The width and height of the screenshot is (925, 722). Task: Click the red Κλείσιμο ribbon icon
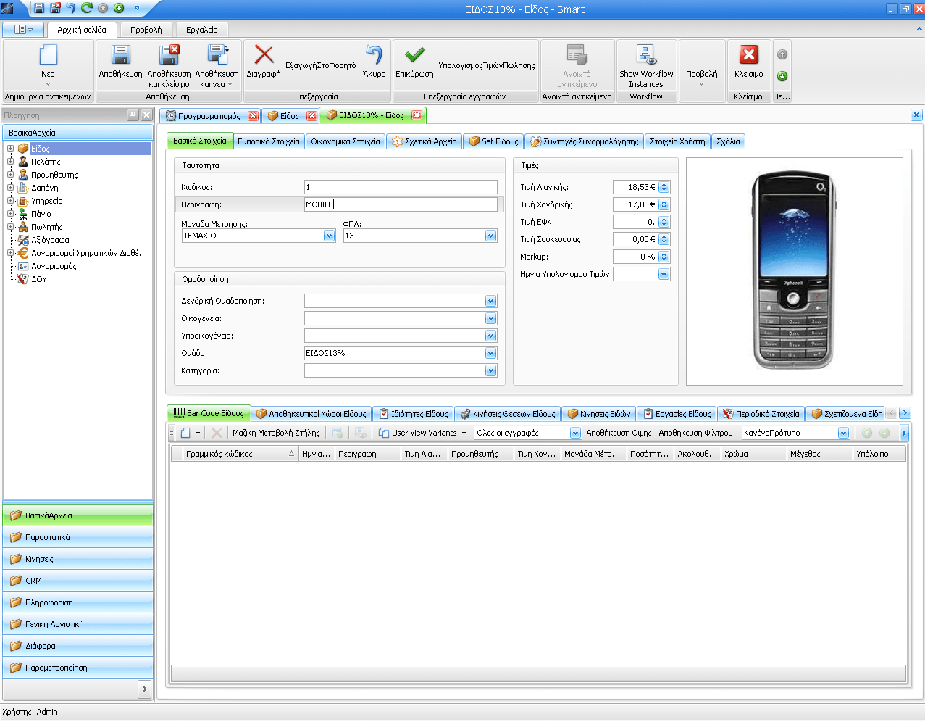click(748, 56)
